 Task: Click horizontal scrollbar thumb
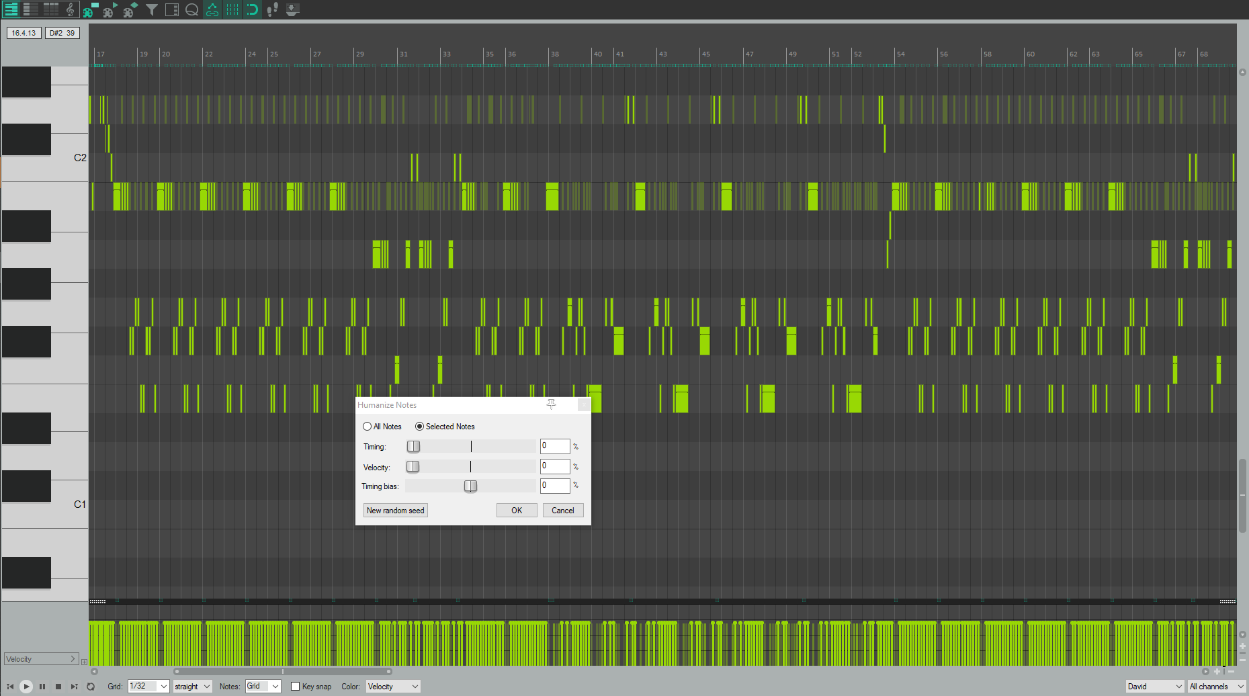283,671
